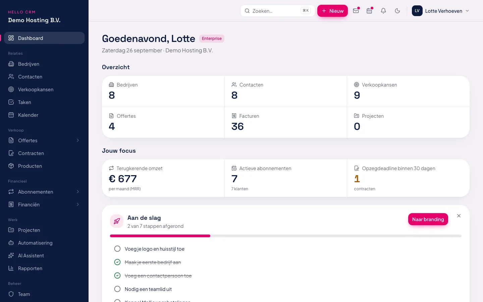Viewport: 483px width, 302px height.
Task: Open the Contacten overview card
Action: (286, 91)
